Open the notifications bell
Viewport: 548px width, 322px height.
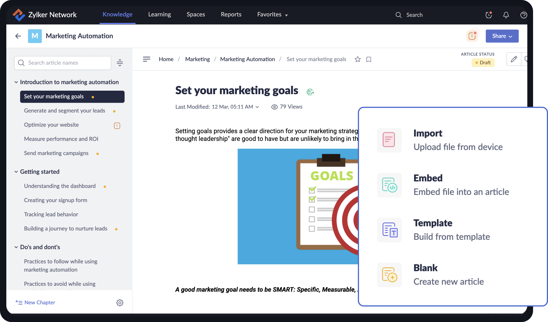pyautogui.click(x=506, y=15)
